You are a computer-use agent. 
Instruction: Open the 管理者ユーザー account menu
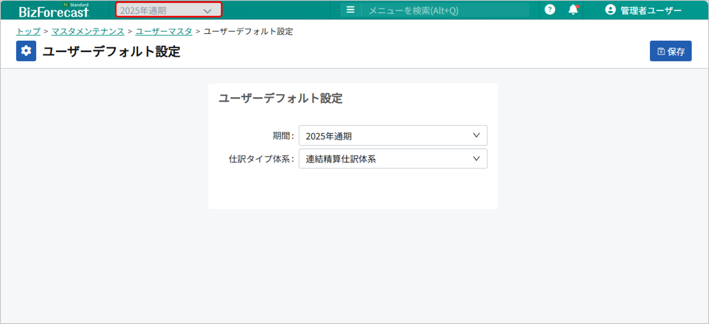coord(650,11)
